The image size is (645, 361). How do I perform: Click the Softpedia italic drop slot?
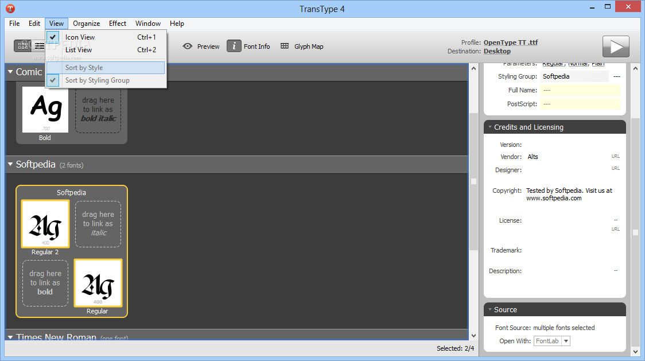click(x=98, y=224)
